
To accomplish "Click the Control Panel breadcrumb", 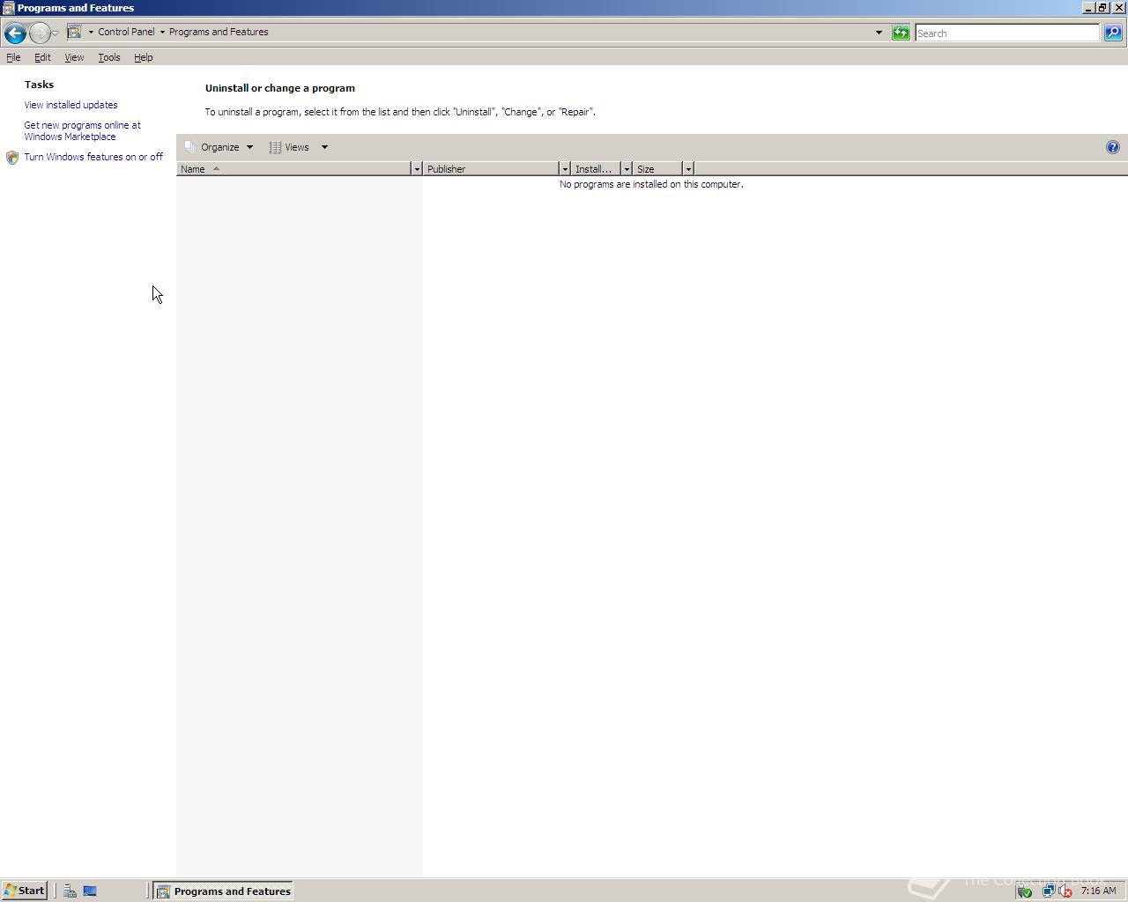I will click(126, 32).
